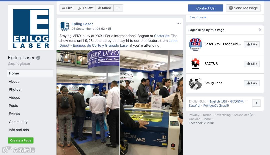Click the Contact Us button
This screenshot has height=155, width=270.
[205, 8]
